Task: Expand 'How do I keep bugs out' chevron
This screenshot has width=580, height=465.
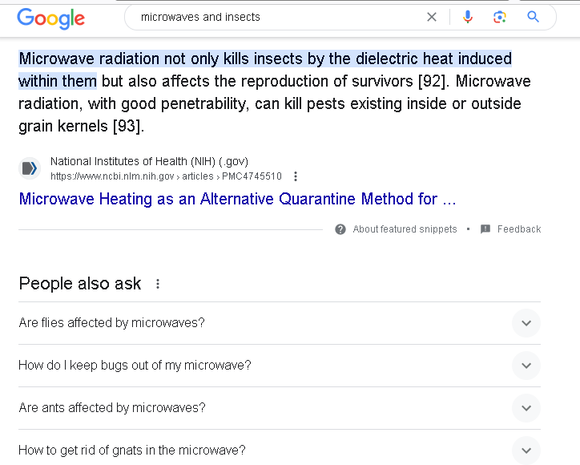Action: (526, 366)
